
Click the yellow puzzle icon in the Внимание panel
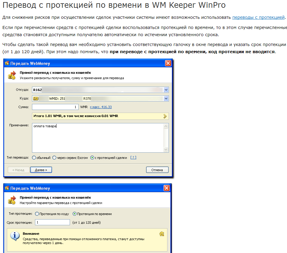coord(162,234)
